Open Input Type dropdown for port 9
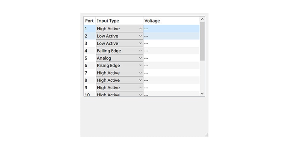The width and height of the screenshot is (289, 150). point(119,88)
